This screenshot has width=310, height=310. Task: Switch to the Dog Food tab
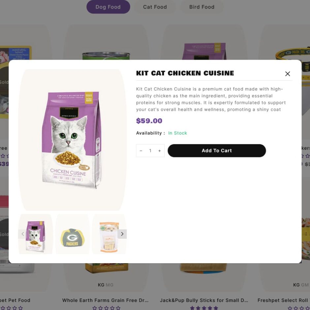108,7
